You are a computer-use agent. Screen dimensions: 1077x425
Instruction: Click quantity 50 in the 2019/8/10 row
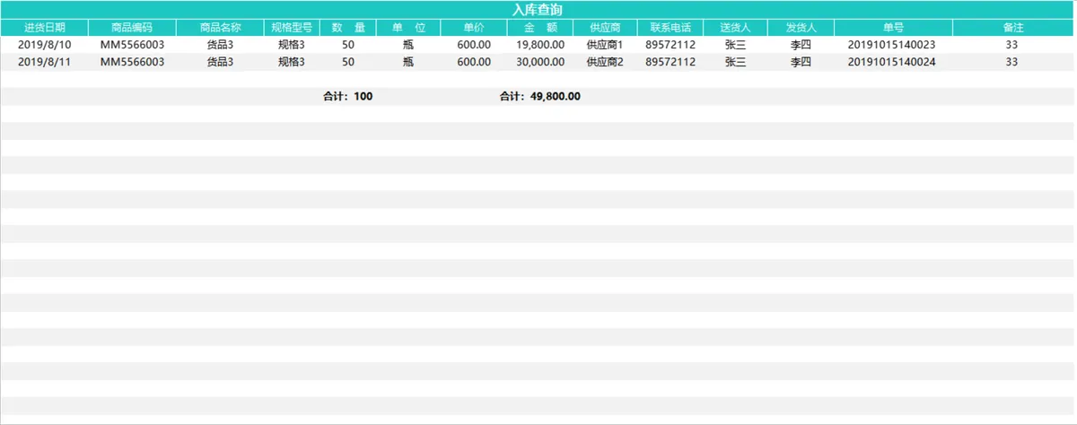[x=348, y=45]
